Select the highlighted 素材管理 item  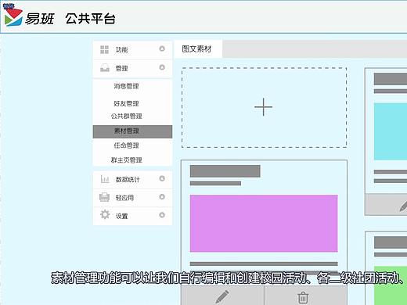coord(132,131)
